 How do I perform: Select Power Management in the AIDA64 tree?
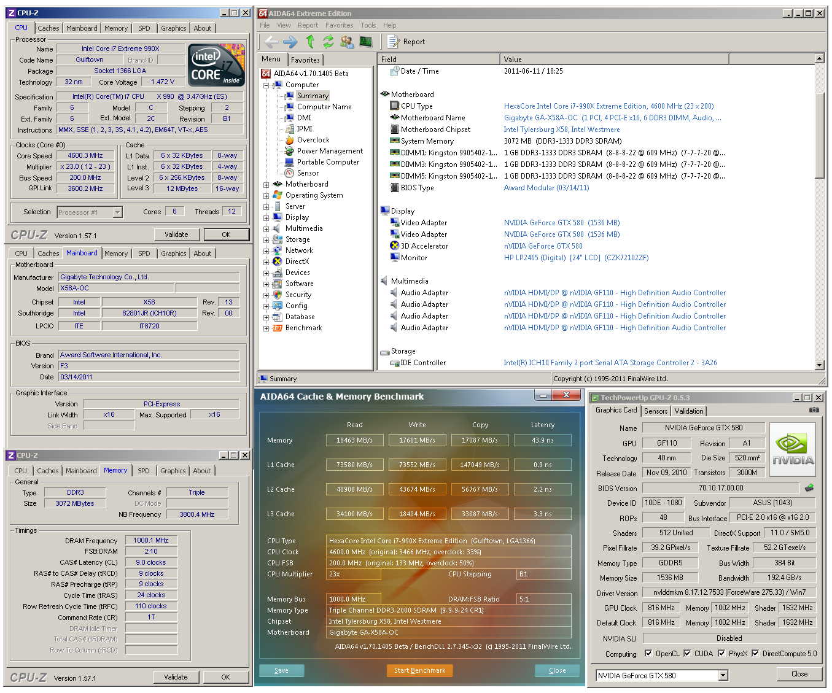pos(330,151)
